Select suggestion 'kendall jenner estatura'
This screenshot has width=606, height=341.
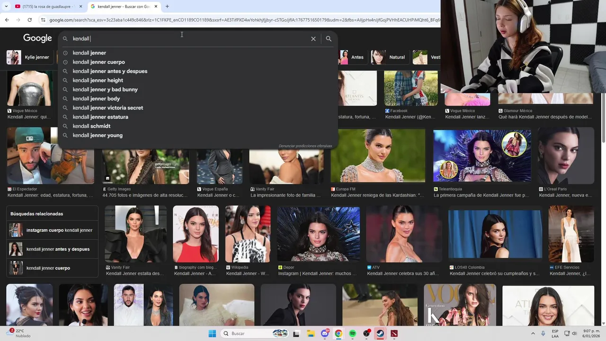[198, 117]
